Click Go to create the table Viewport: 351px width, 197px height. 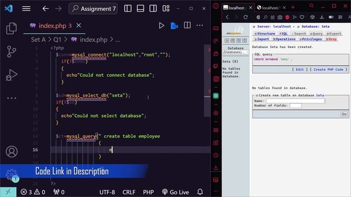click(x=344, y=114)
